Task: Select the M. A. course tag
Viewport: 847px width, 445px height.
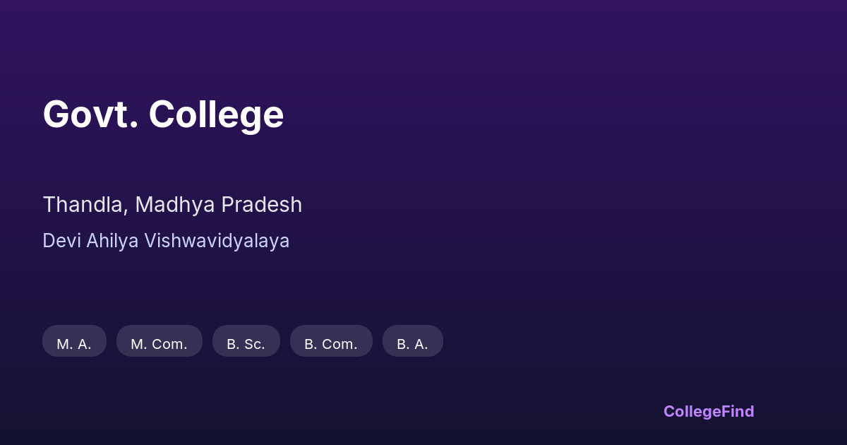Action: 74,343
